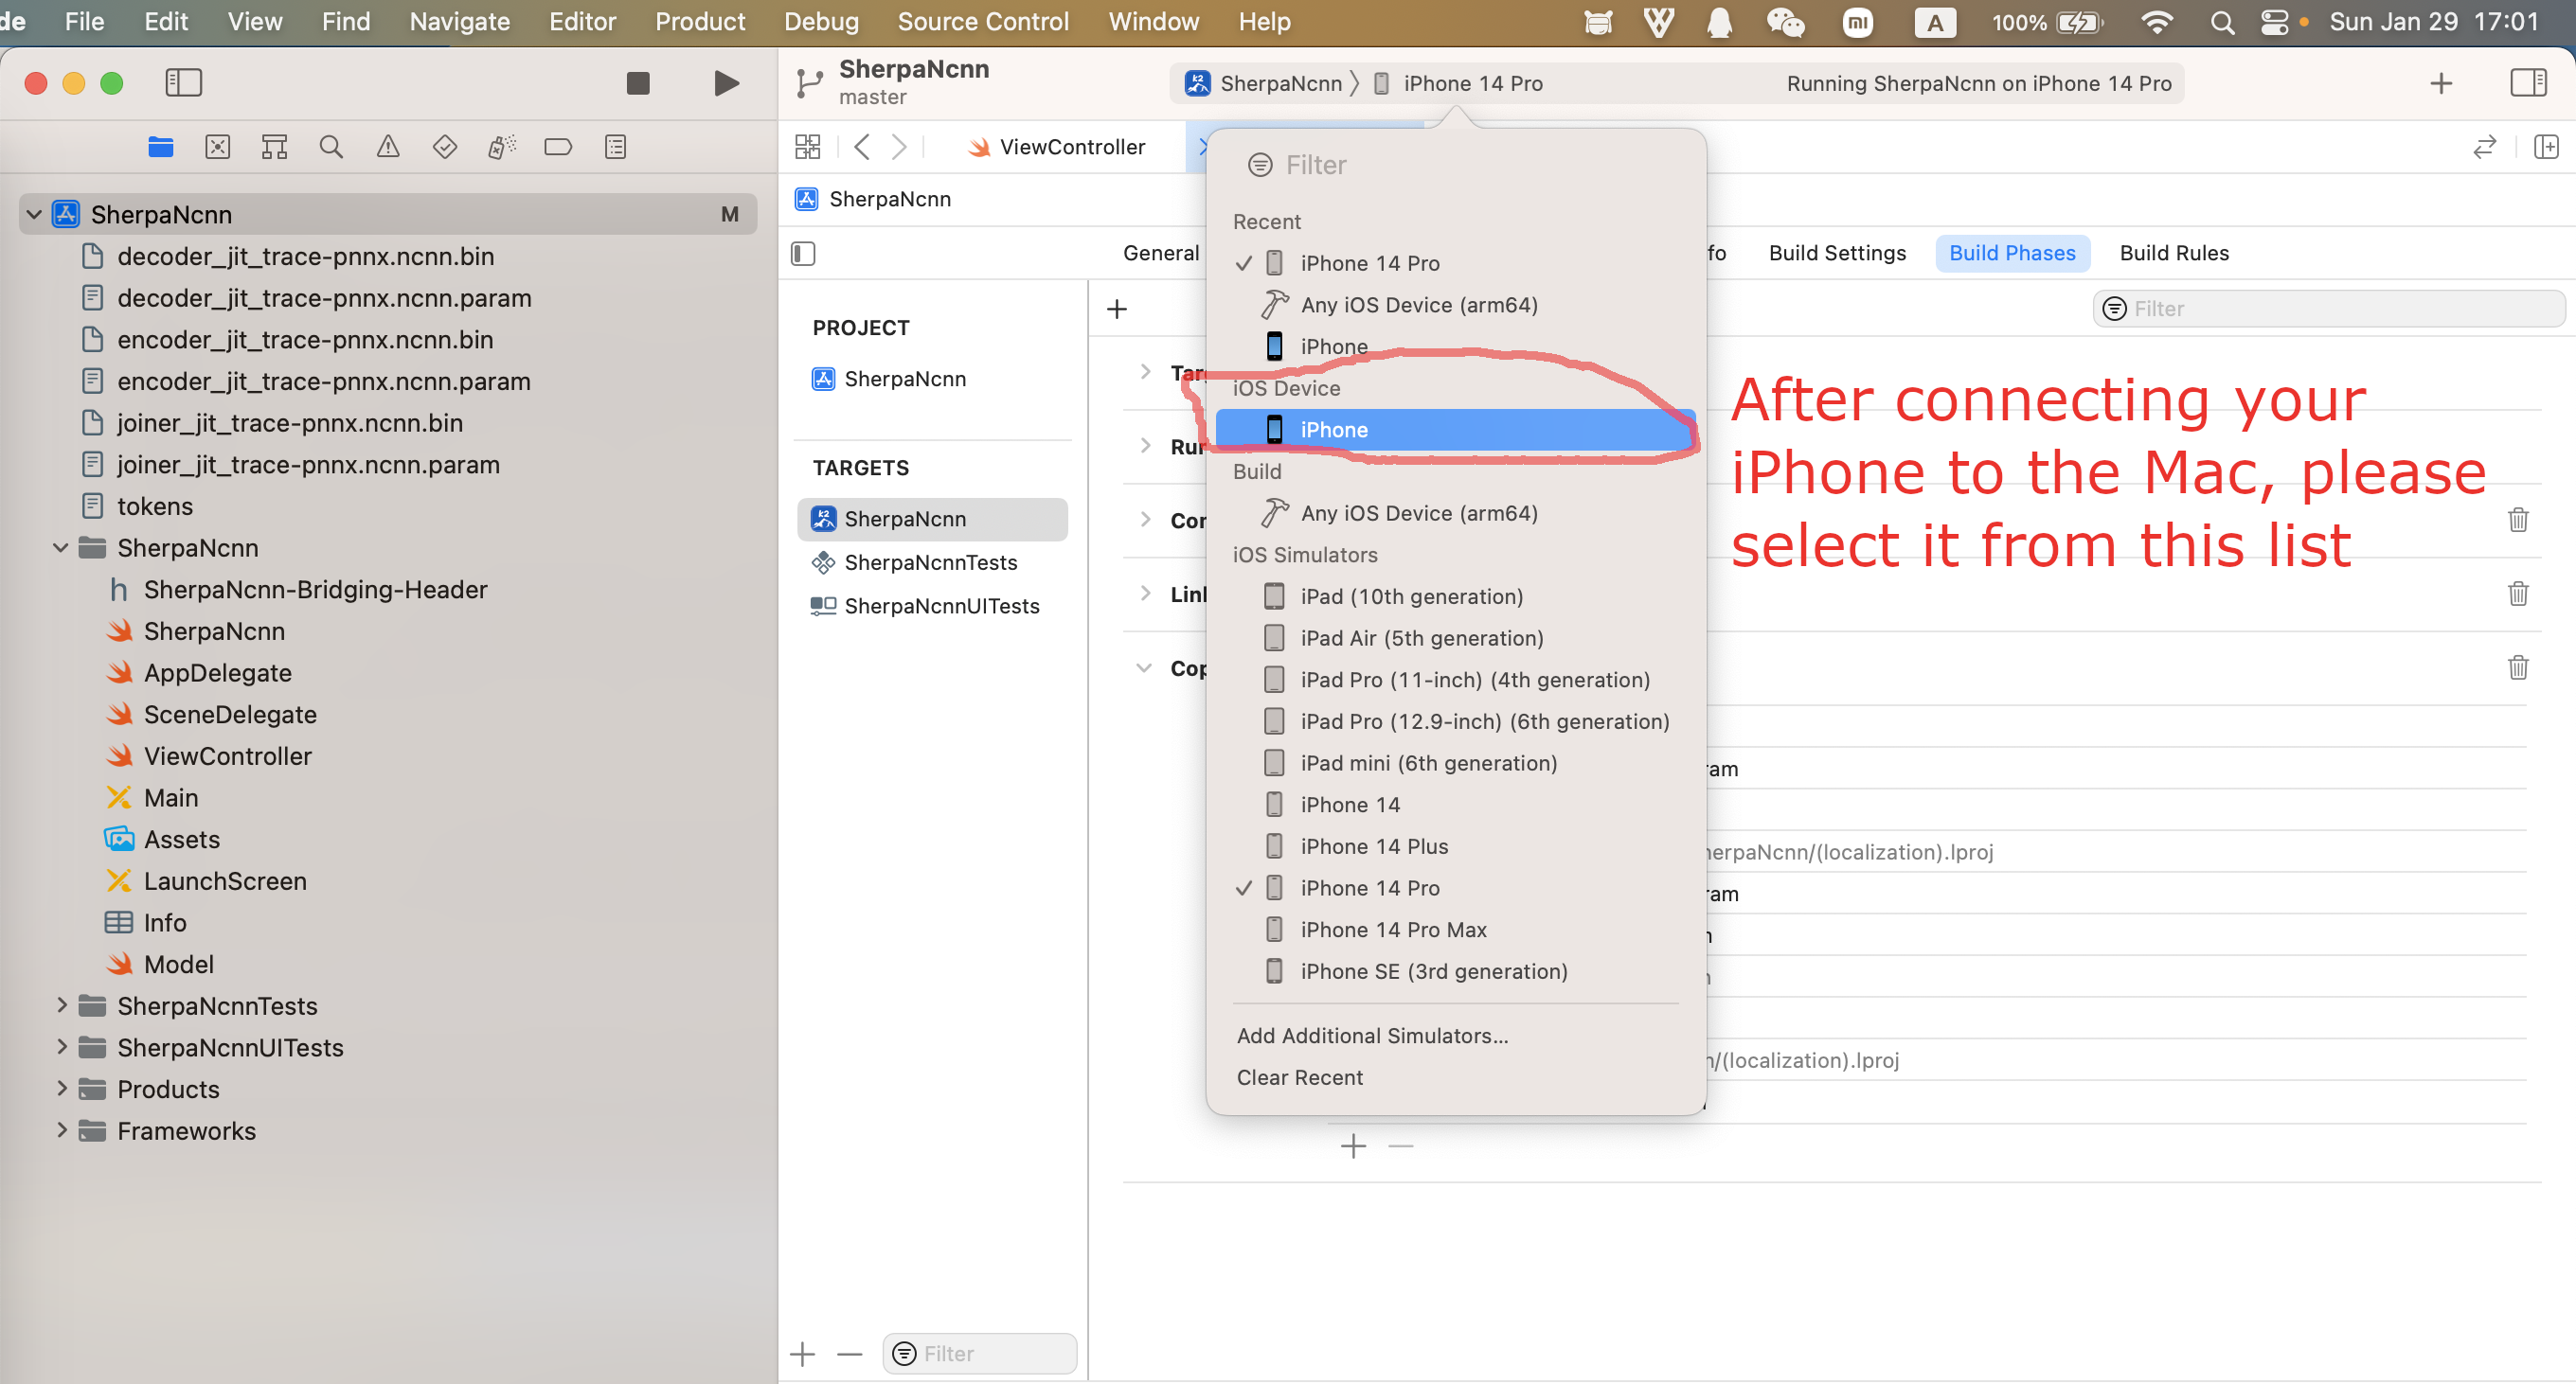Open the General tab

(1161, 254)
